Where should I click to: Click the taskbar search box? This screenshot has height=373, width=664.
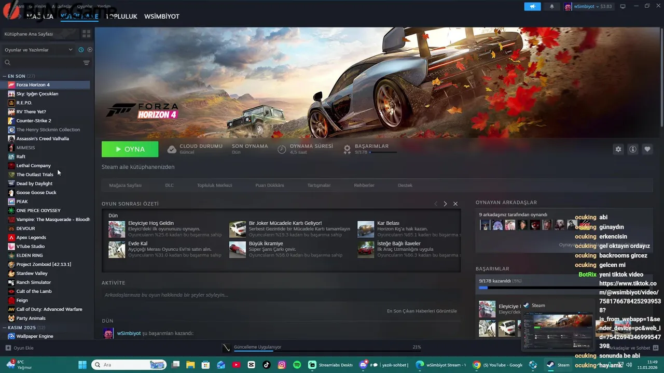129,365
